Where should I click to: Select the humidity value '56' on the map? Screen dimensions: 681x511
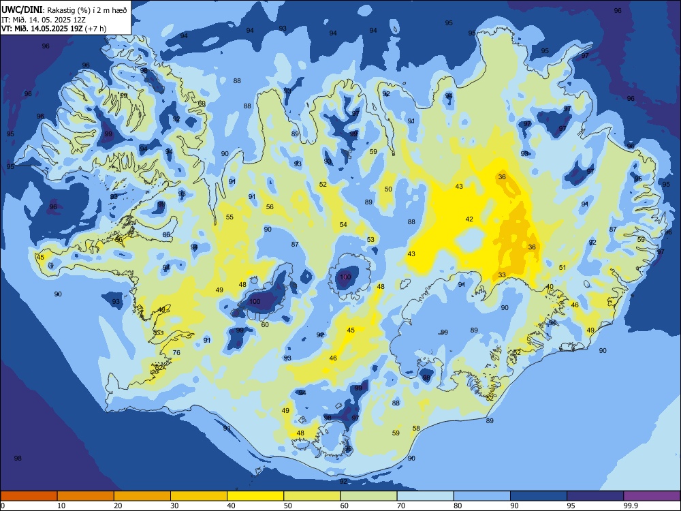click(270, 207)
